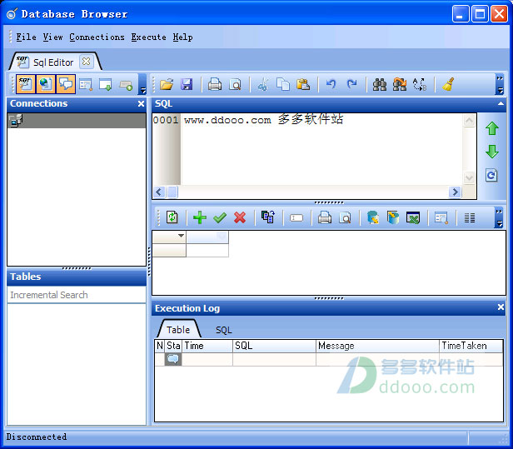513x449 pixels.
Task: Open Find with binoculars icon
Action: pyautogui.click(x=380, y=84)
